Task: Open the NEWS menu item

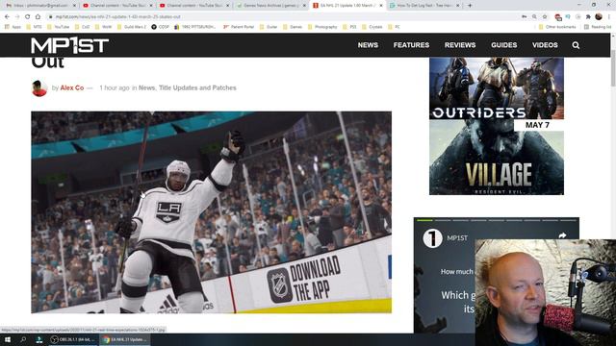Action: point(368,45)
